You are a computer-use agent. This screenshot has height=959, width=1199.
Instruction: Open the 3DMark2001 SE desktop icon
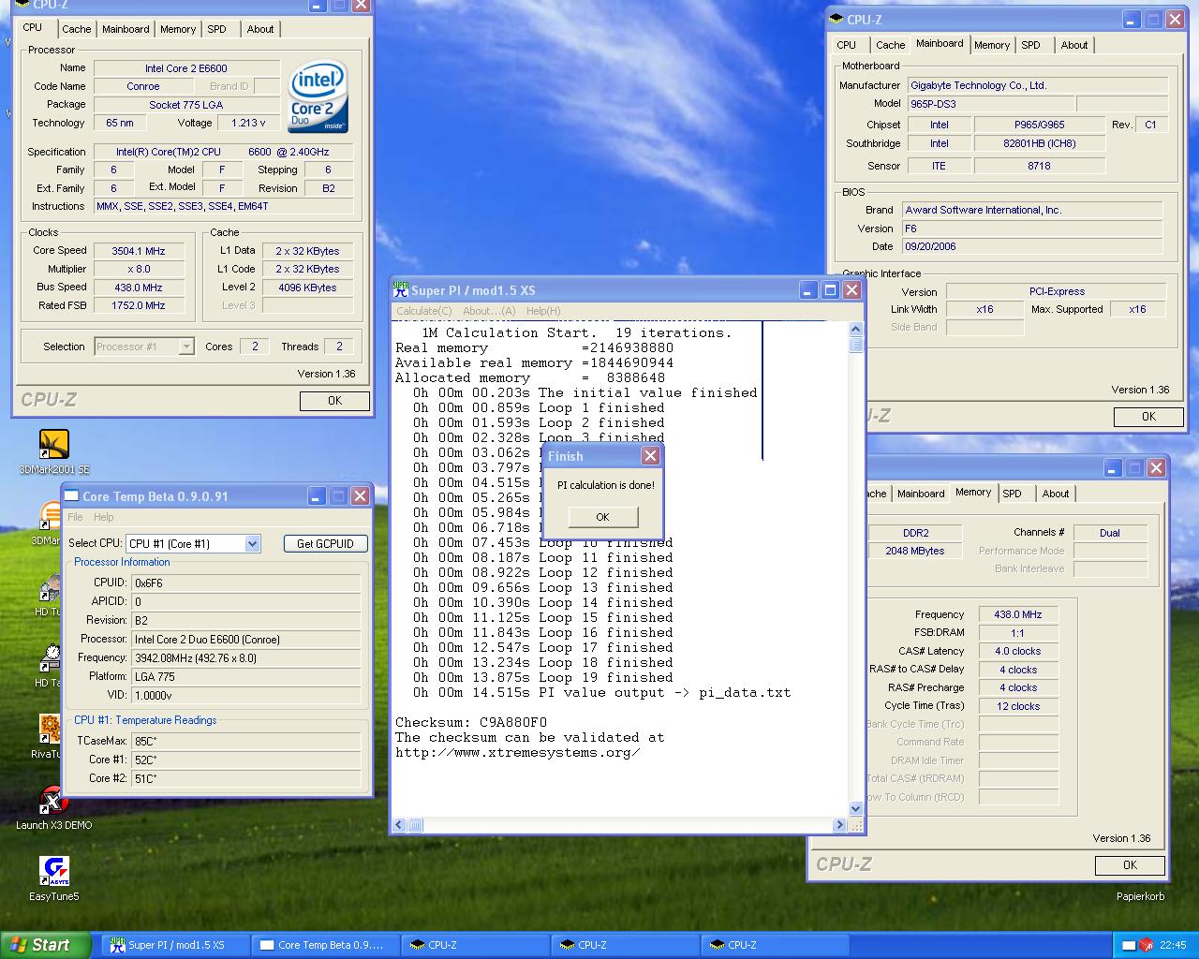point(53,445)
